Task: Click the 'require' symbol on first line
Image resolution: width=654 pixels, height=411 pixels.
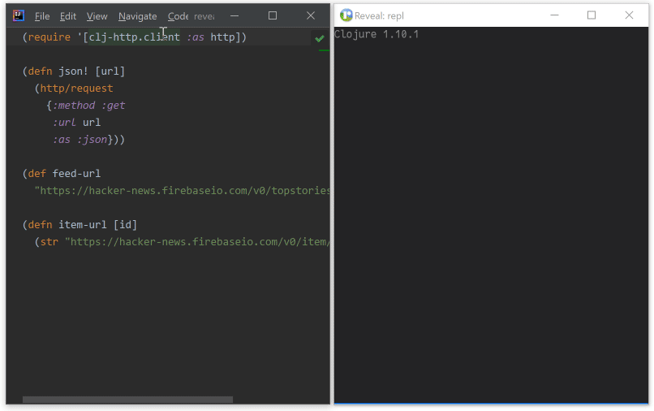Action: [x=49, y=37]
